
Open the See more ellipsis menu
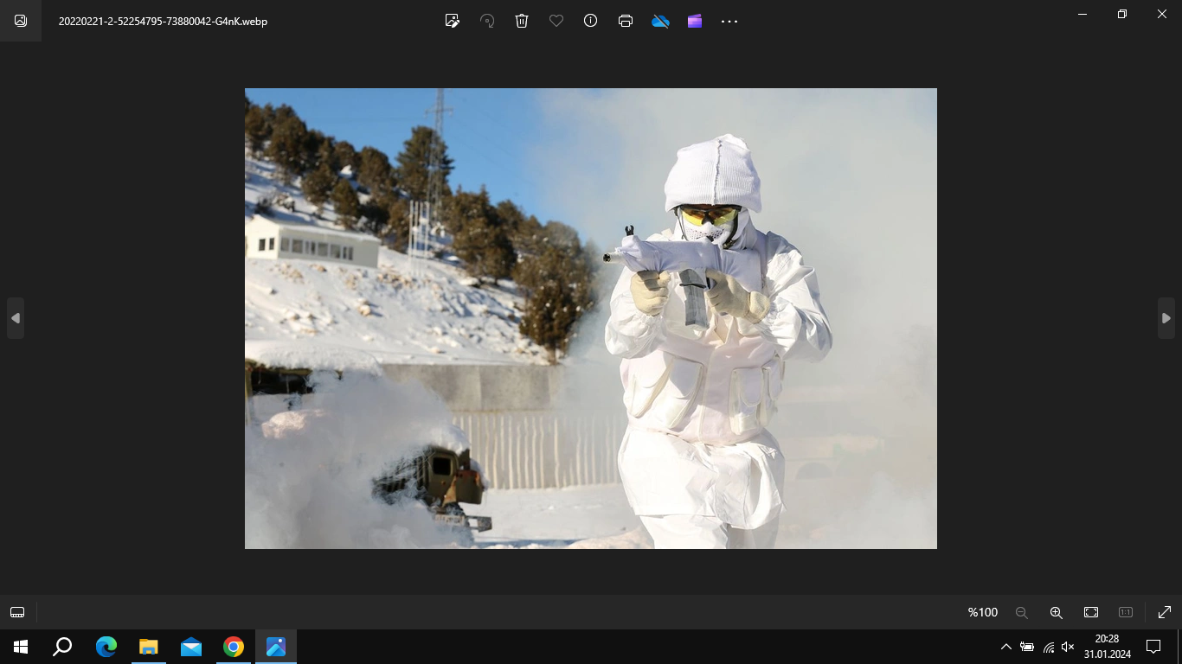pos(729,21)
